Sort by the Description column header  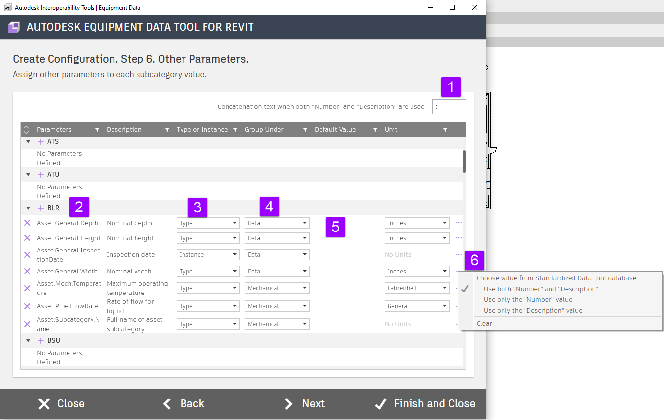pos(124,130)
